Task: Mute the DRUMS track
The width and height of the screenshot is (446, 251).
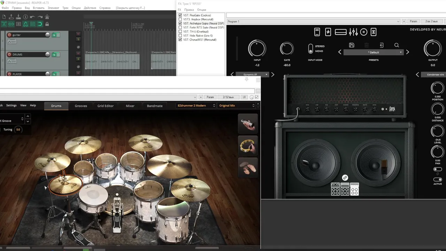Action: [78, 54]
